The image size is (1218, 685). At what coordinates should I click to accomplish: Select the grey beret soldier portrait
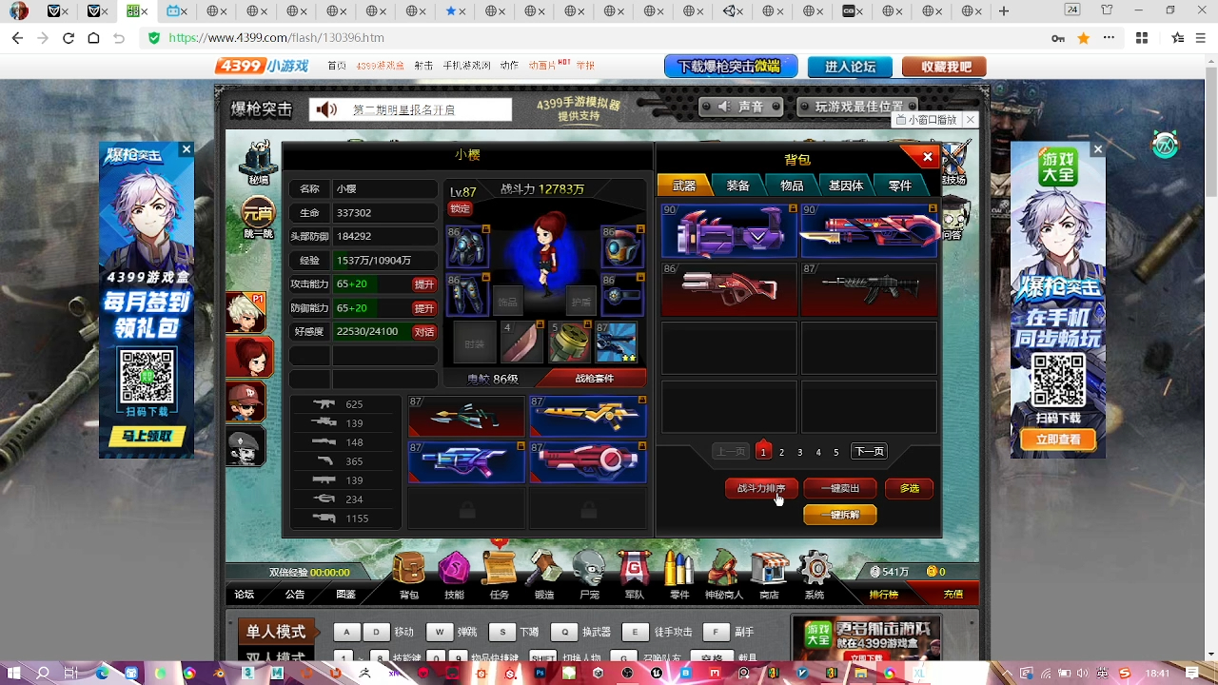click(246, 446)
